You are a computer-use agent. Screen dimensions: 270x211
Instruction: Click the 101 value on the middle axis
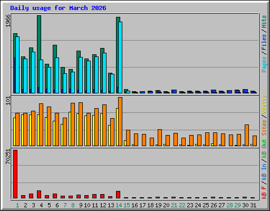[x=8, y=101]
